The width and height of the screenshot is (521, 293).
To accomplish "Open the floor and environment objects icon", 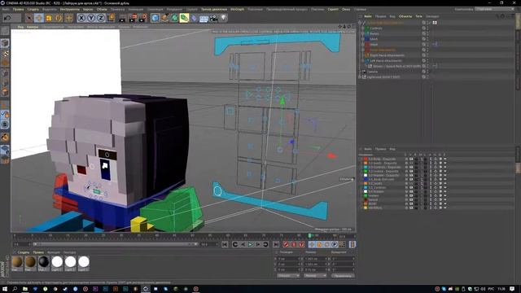I will 204,18.
